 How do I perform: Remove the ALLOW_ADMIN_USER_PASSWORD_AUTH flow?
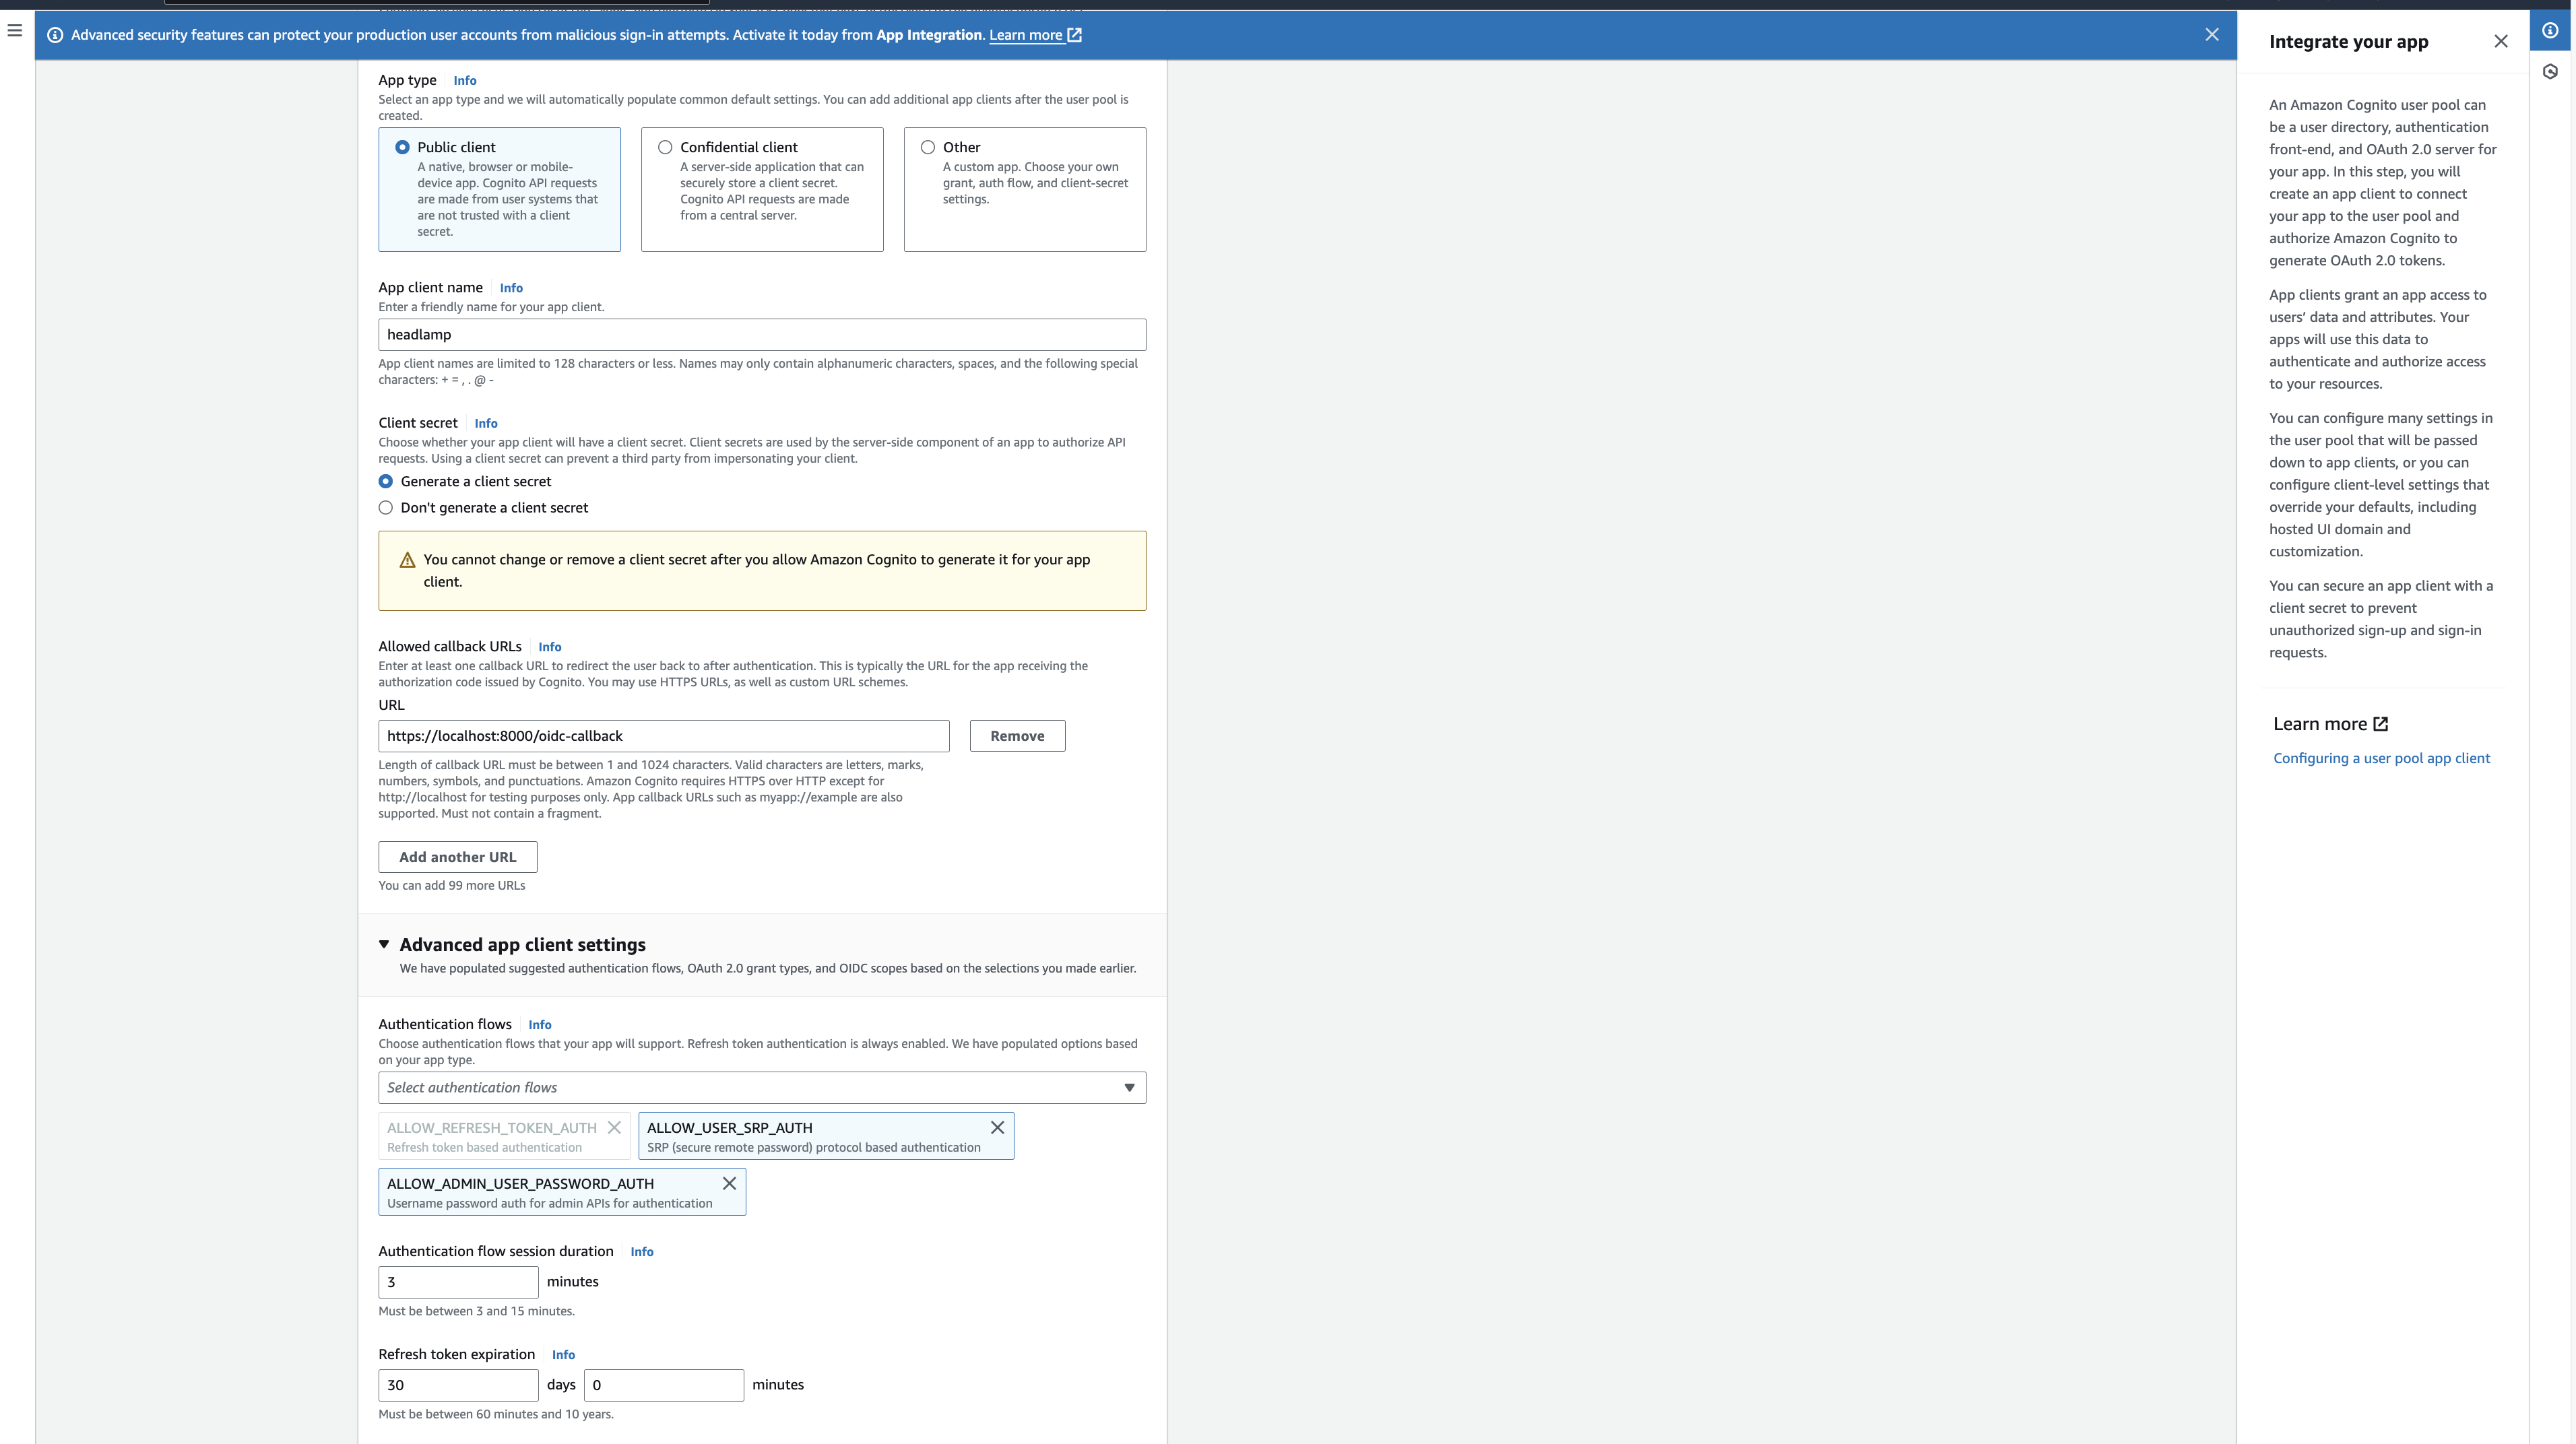[x=729, y=1183]
